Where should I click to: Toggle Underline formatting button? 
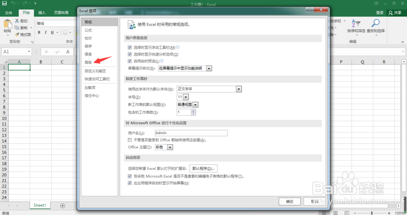pyautogui.click(x=52, y=33)
